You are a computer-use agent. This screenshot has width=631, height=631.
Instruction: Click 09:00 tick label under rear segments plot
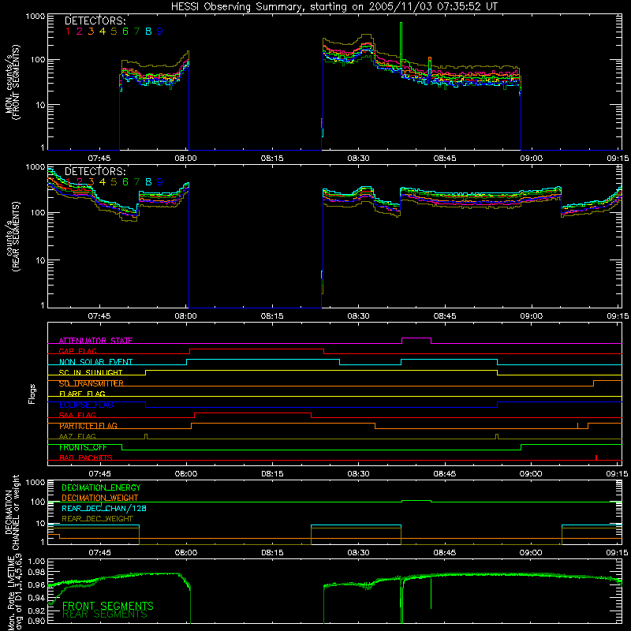click(x=531, y=316)
